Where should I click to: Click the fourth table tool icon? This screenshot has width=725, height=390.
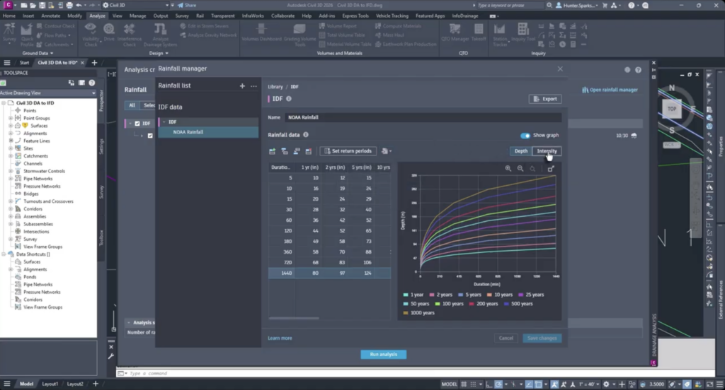click(309, 151)
